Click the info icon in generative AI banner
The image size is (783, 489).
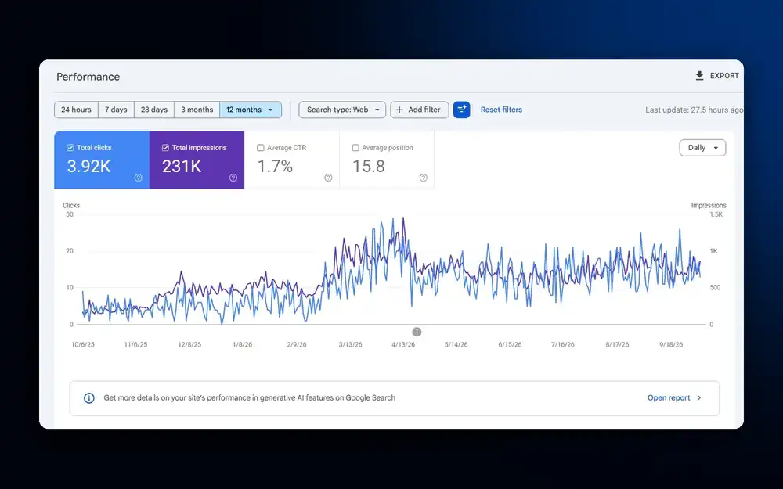tap(89, 397)
